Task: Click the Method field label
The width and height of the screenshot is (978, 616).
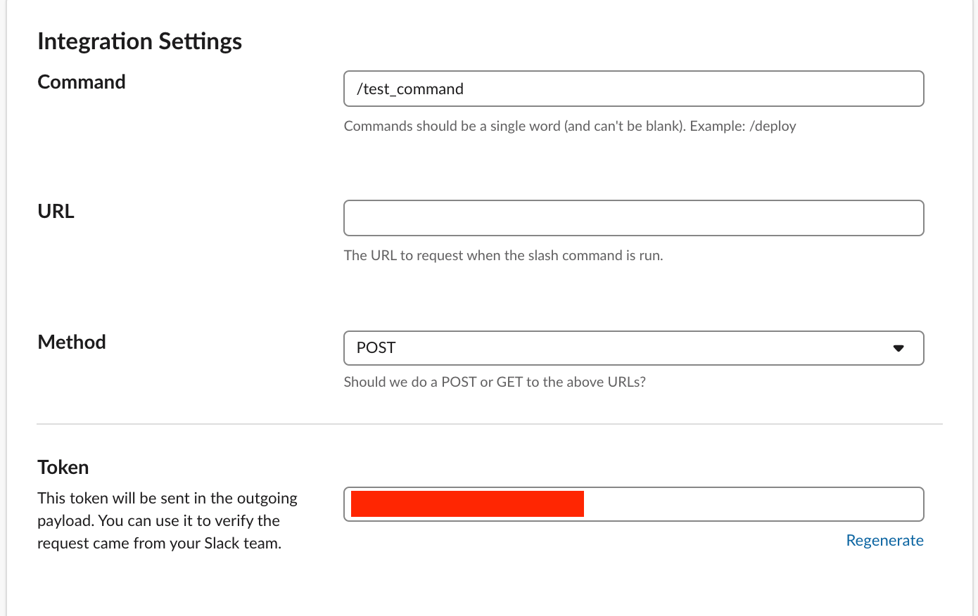Action: (x=72, y=342)
